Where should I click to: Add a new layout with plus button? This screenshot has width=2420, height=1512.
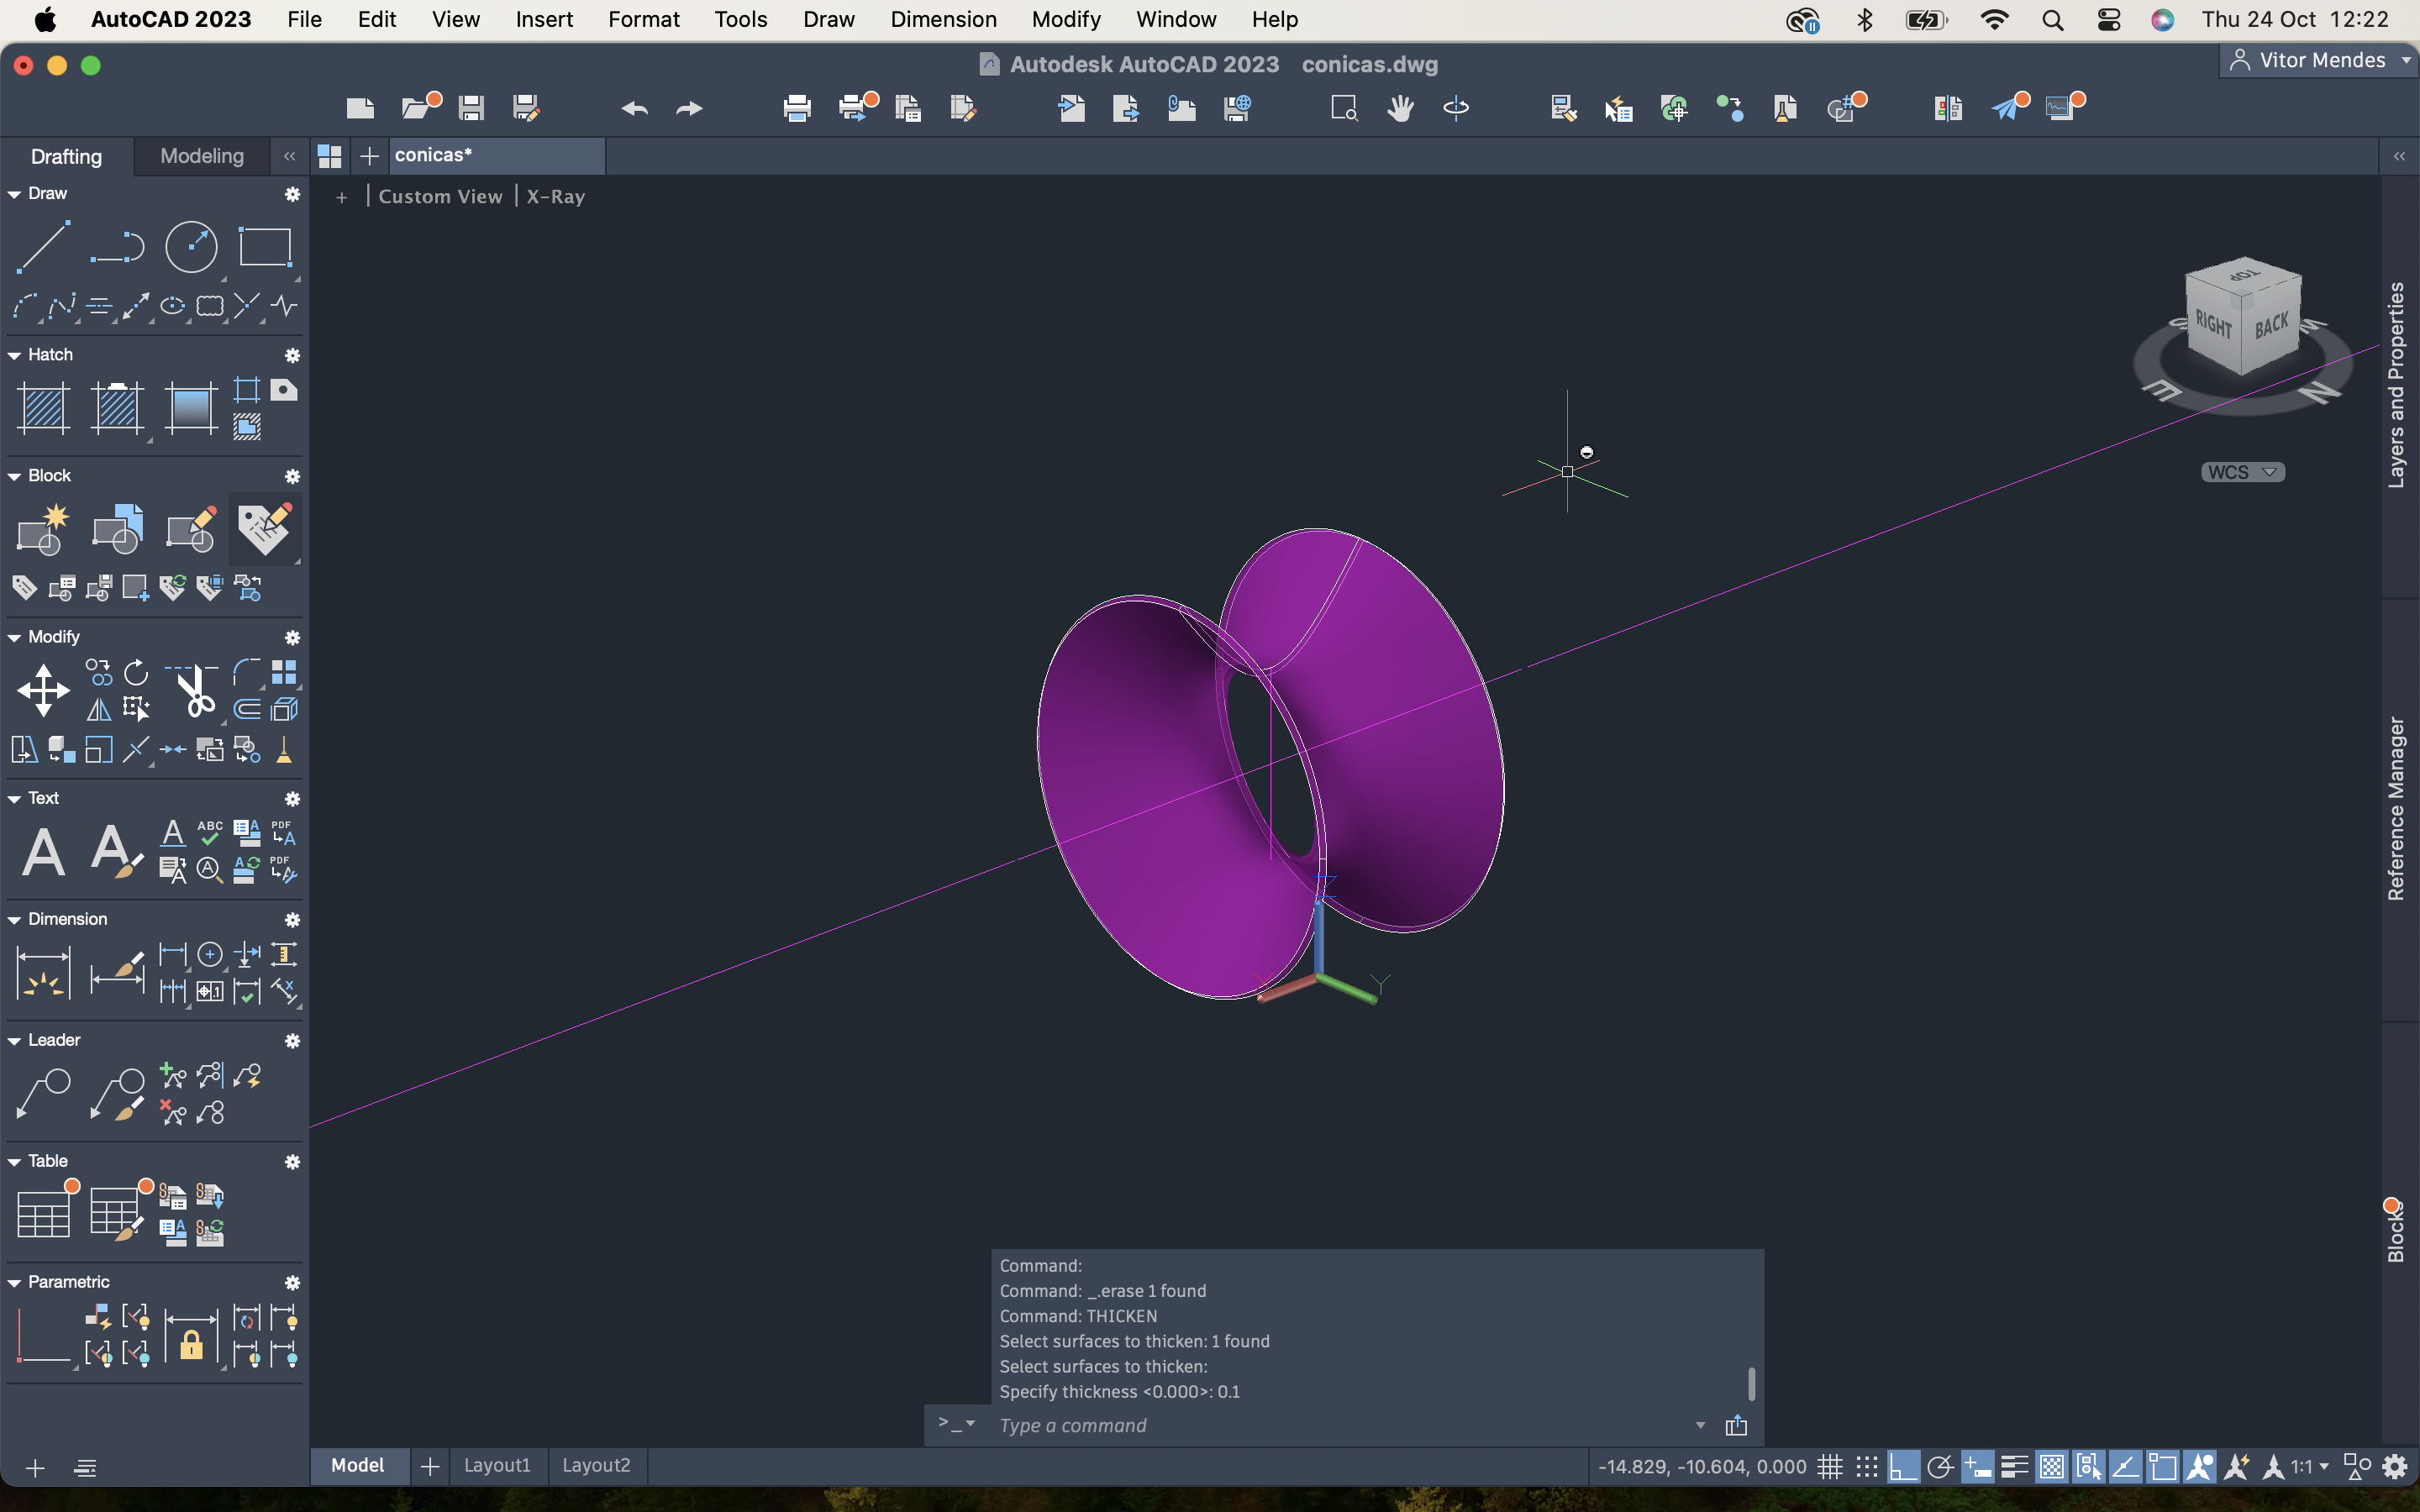[x=430, y=1466]
